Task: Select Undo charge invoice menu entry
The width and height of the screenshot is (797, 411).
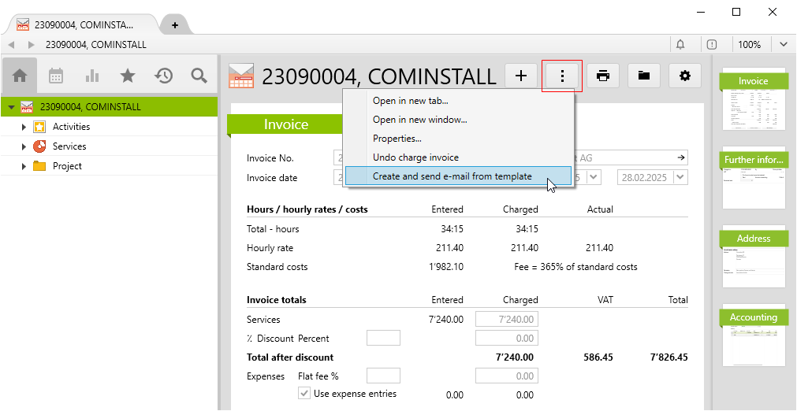Action: point(415,157)
